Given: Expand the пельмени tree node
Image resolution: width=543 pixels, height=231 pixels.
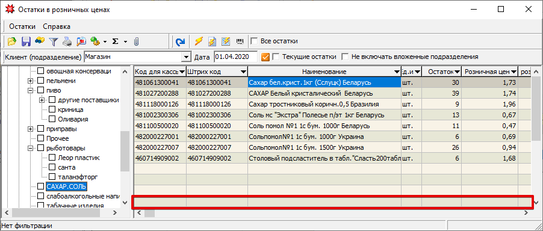Looking at the screenshot, I should click(30, 81).
